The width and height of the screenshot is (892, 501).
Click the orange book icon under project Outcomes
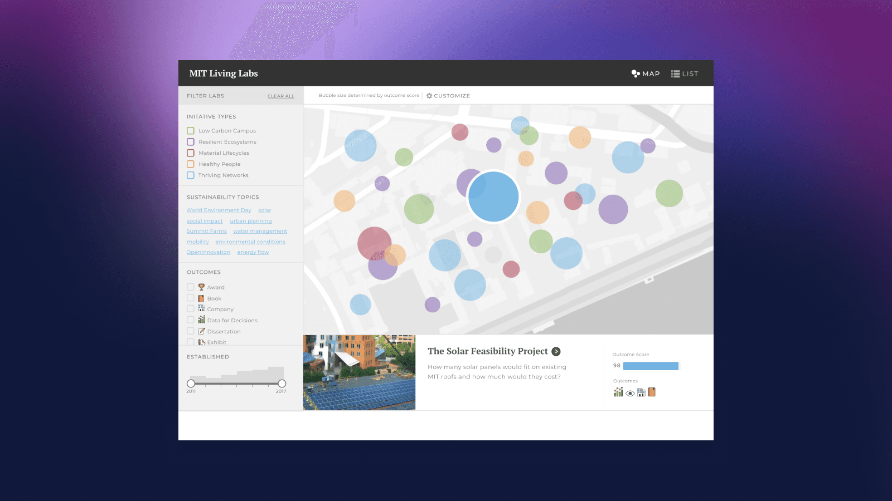652,392
